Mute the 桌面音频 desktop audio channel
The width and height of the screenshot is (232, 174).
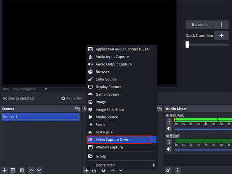pos(169,149)
